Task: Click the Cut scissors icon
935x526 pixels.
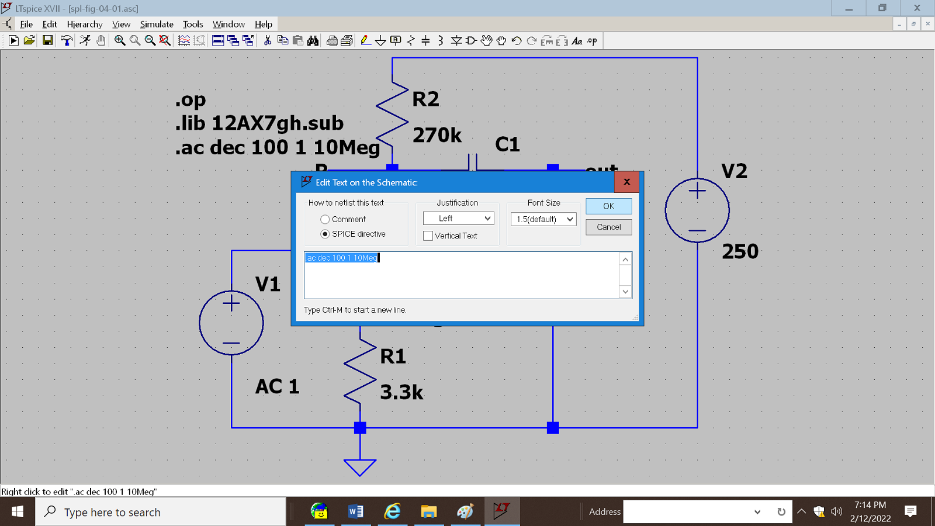Action: coord(268,40)
